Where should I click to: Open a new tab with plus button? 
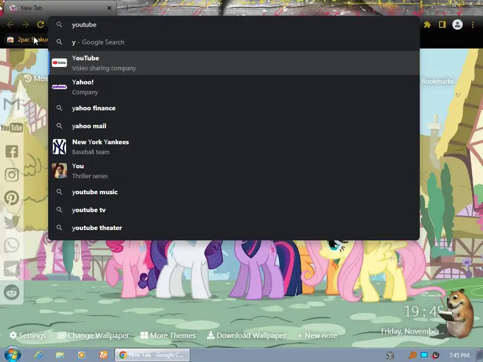pos(127,8)
